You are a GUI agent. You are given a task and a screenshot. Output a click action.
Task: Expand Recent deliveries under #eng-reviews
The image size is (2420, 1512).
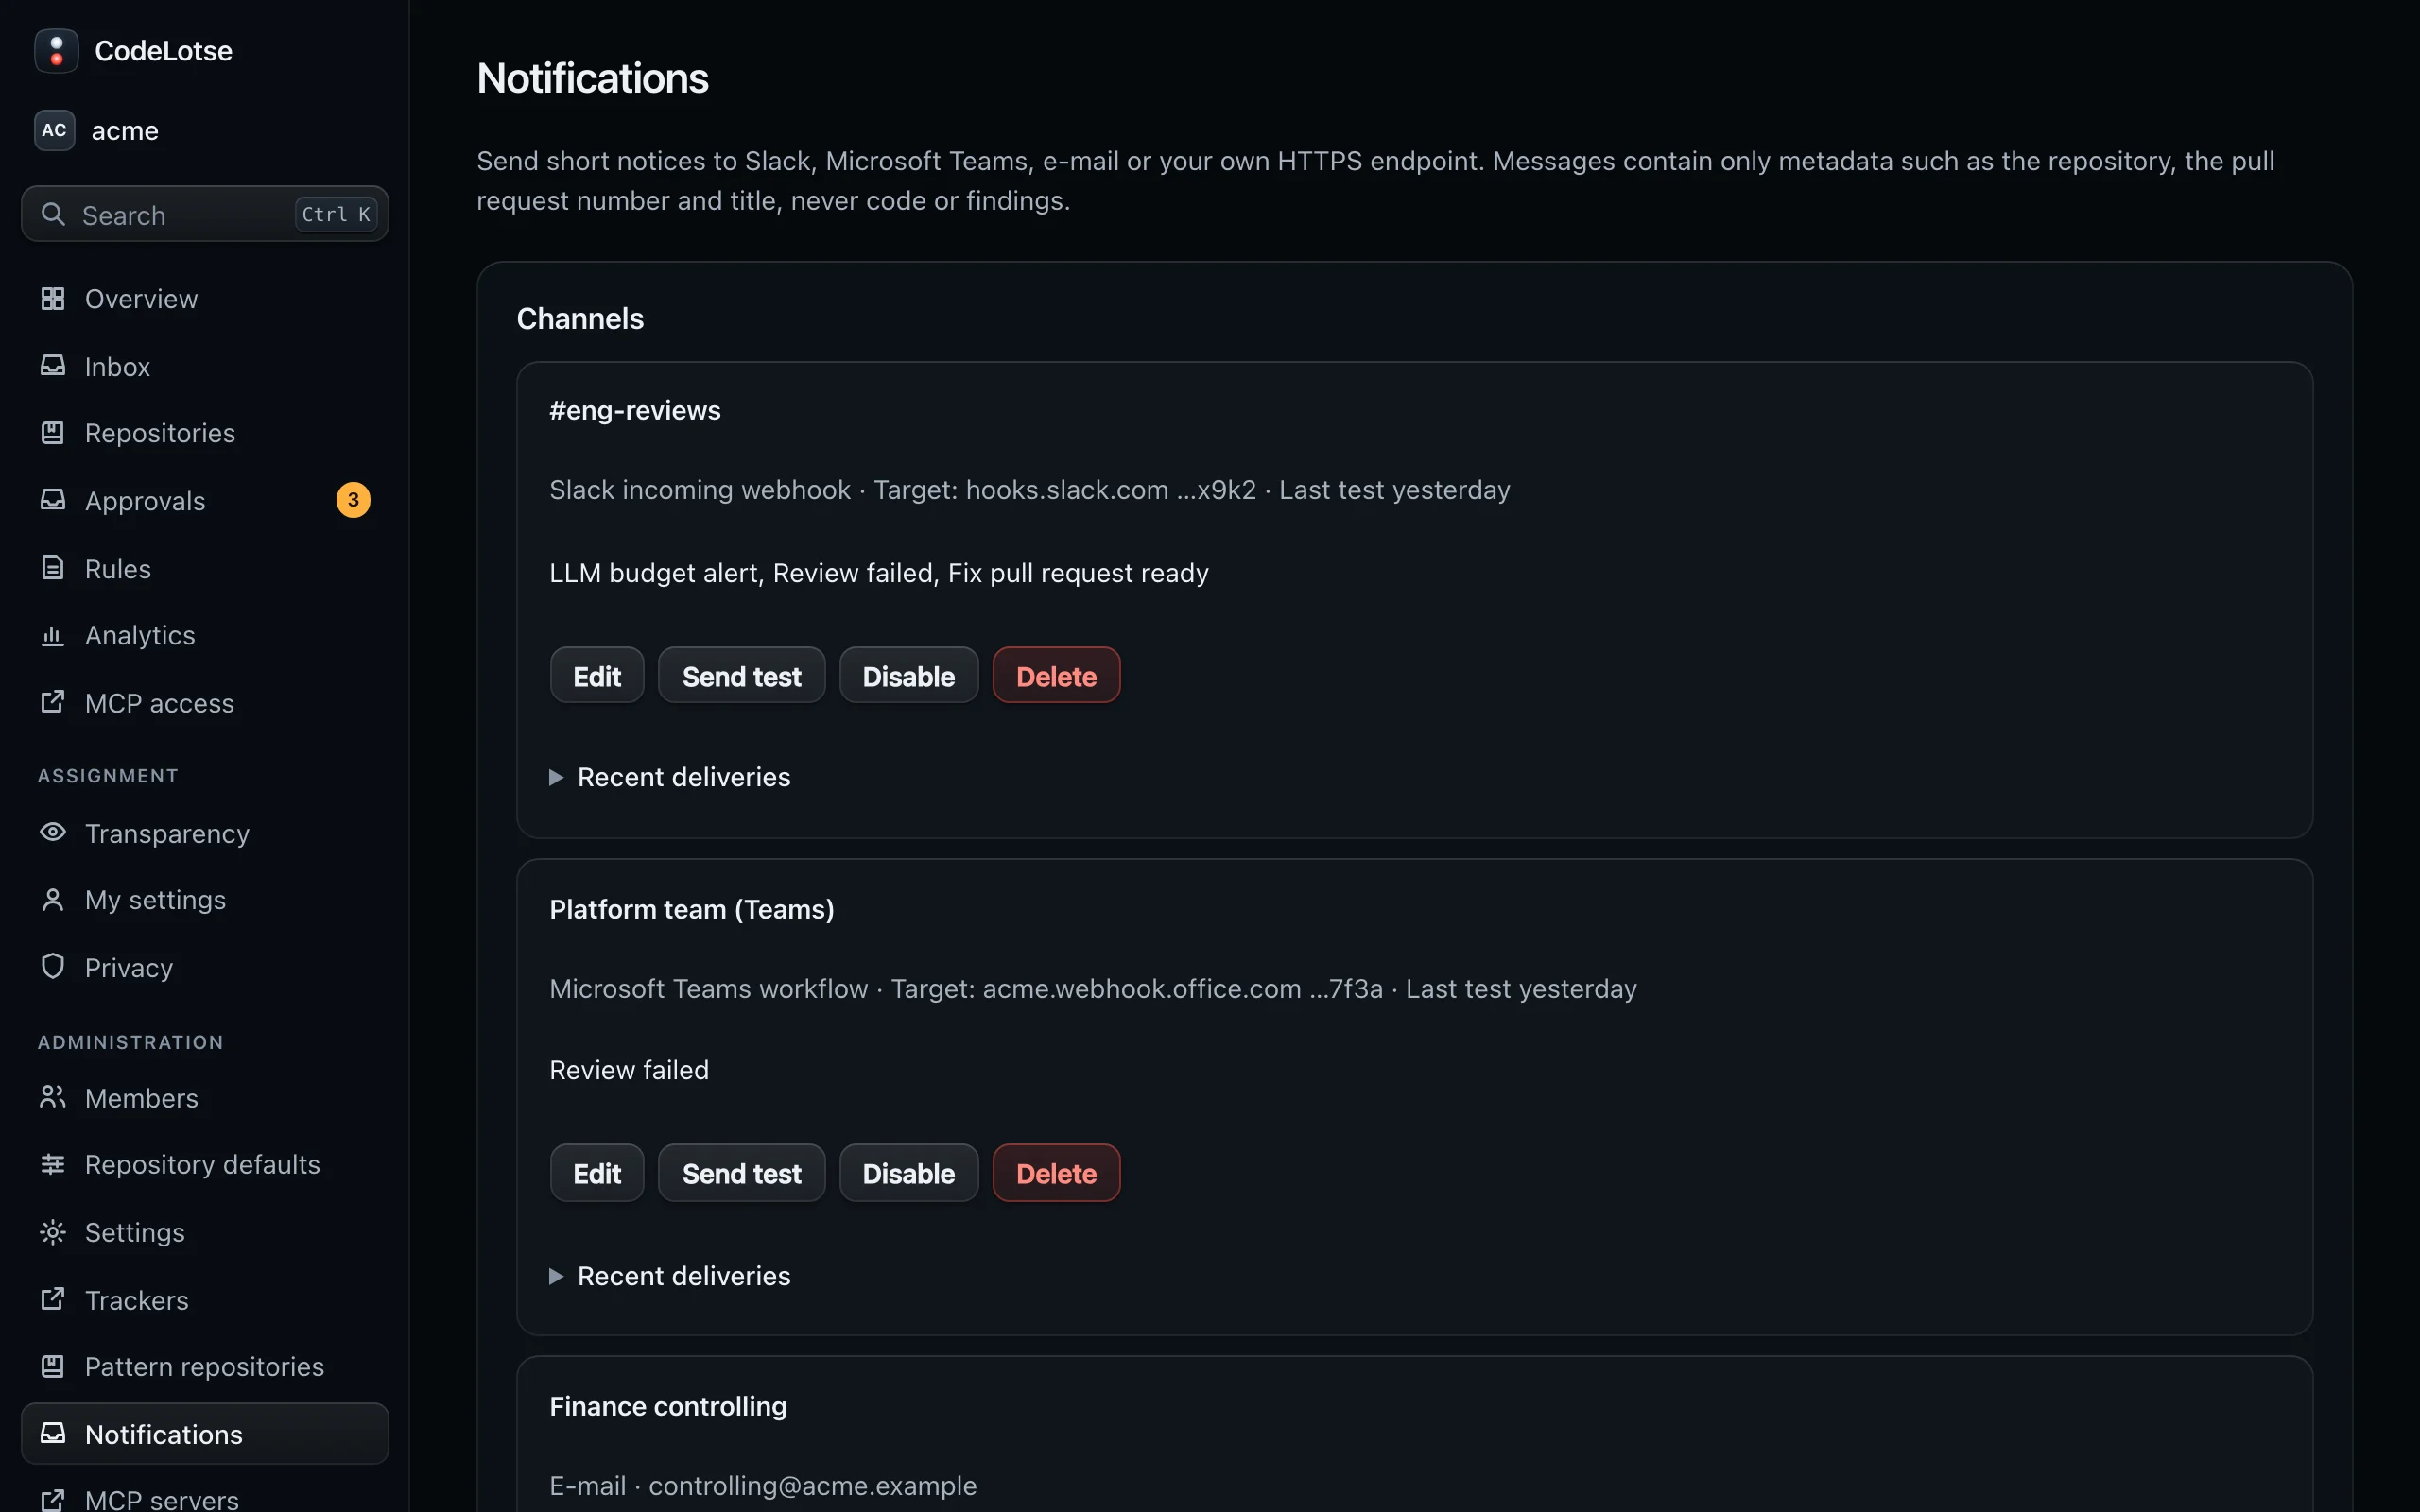tap(670, 777)
